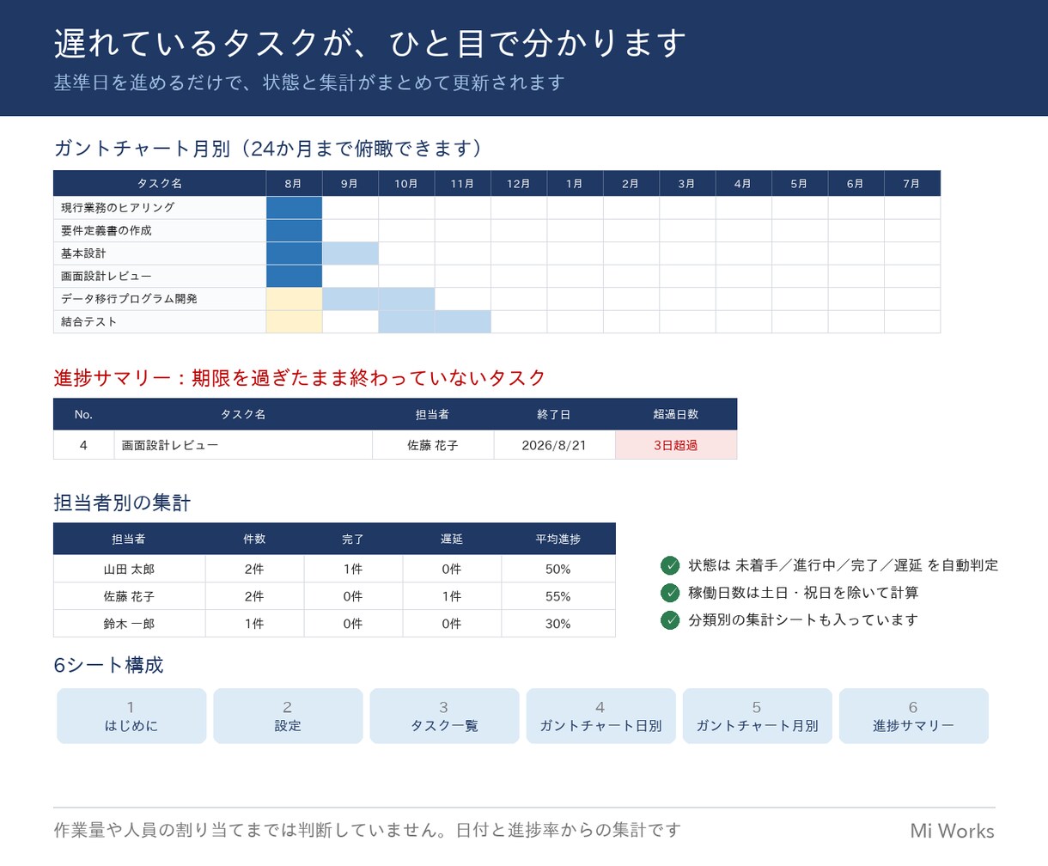Click the Gantt row データ移行プログラム開発
Image resolution: width=1048 pixels, height=866 pixels.
[x=497, y=299]
